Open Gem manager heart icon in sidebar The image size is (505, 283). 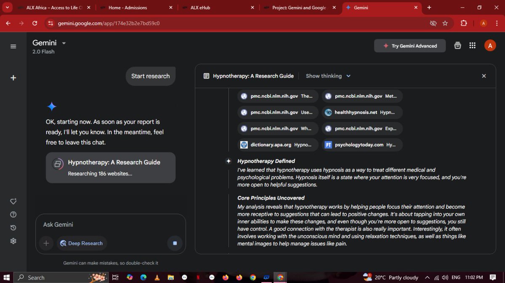[x=13, y=201]
